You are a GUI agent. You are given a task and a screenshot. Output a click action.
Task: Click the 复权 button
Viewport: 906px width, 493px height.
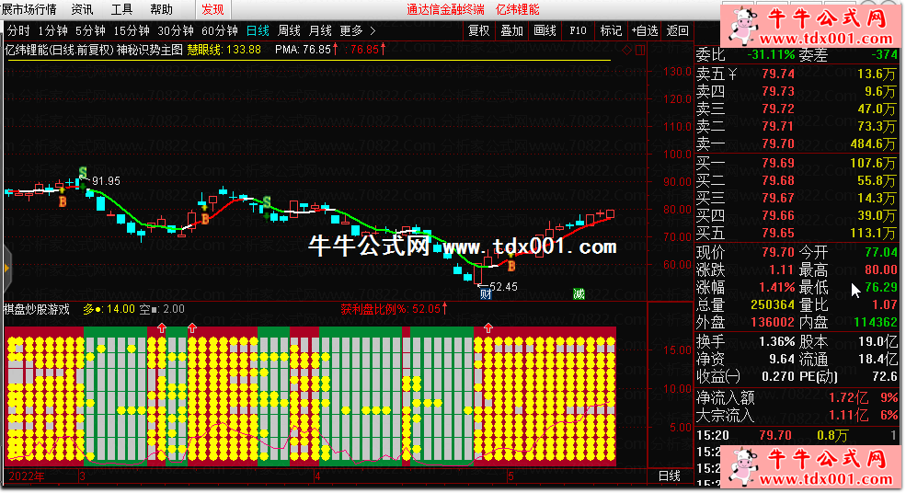click(479, 30)
